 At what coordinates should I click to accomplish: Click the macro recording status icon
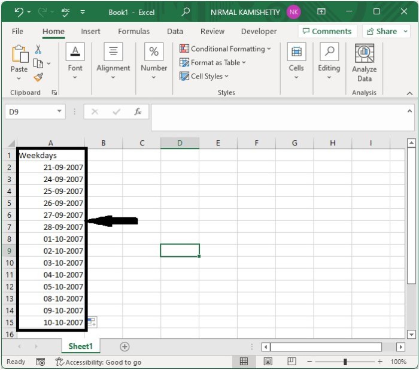tap(41, 362)
